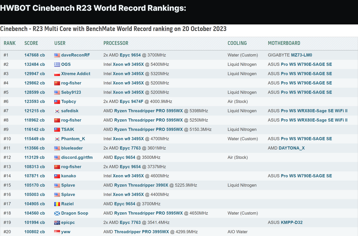Click the China flag in the rank #8 row
Screen dimensions: 358x236
[x=57, y=120]
